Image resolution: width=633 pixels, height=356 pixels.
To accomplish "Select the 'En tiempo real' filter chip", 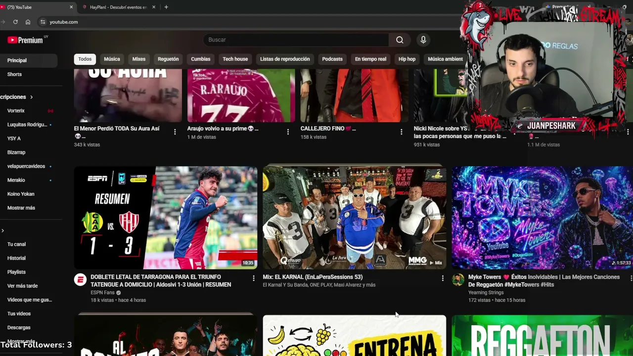I will (370, 59).
